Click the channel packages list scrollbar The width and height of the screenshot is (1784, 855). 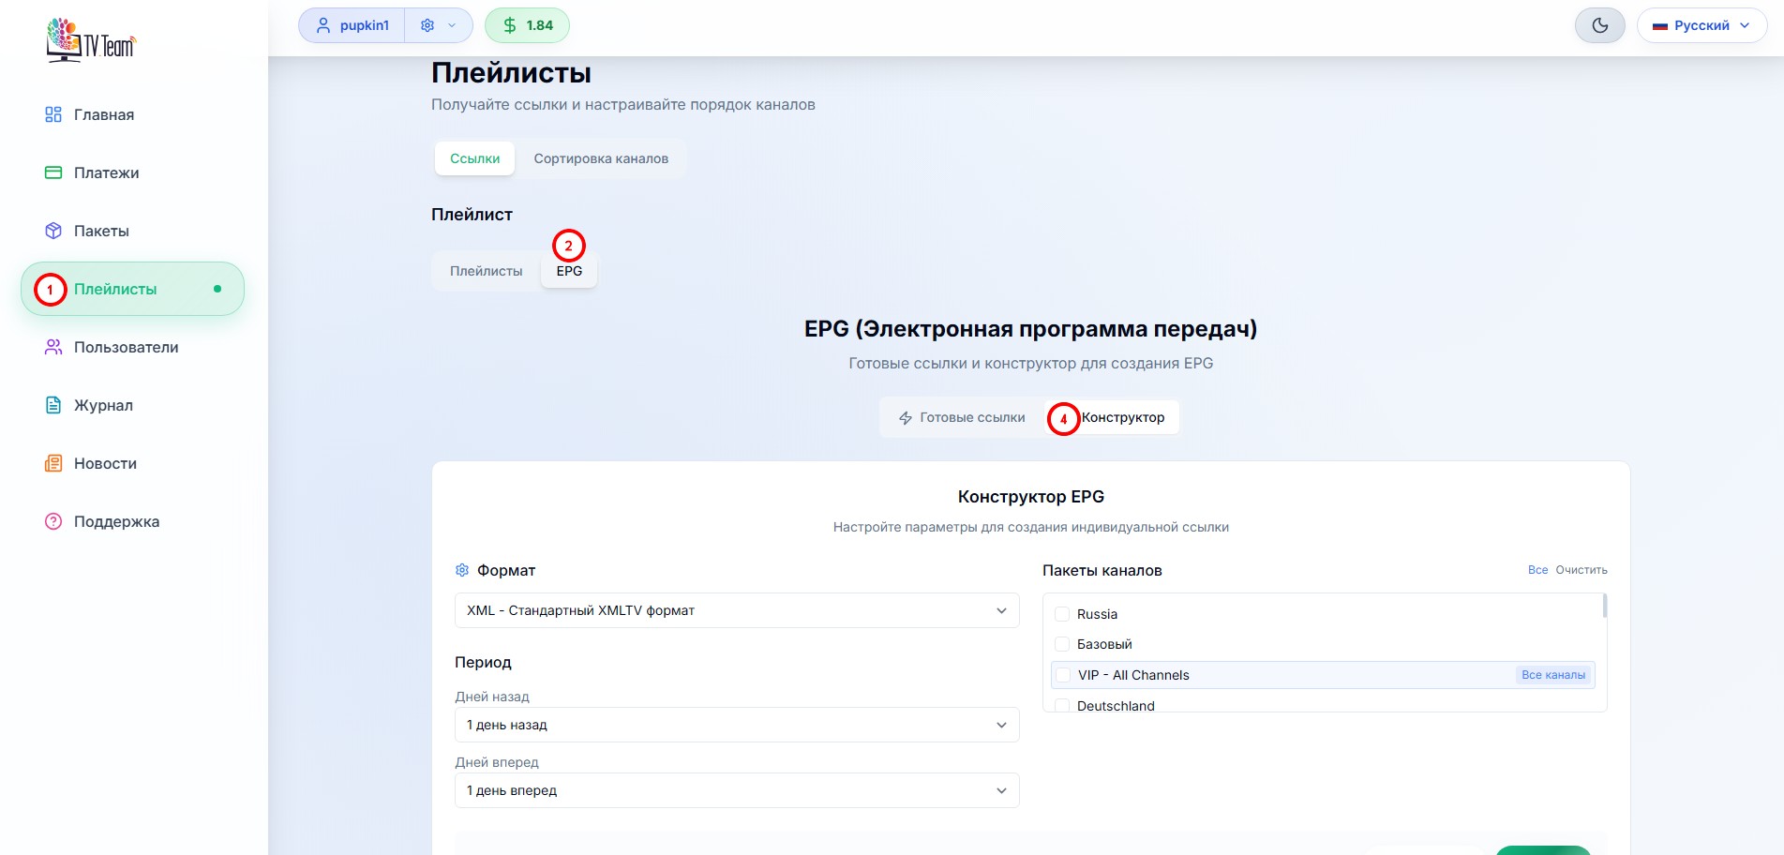tap(1604, 607)
